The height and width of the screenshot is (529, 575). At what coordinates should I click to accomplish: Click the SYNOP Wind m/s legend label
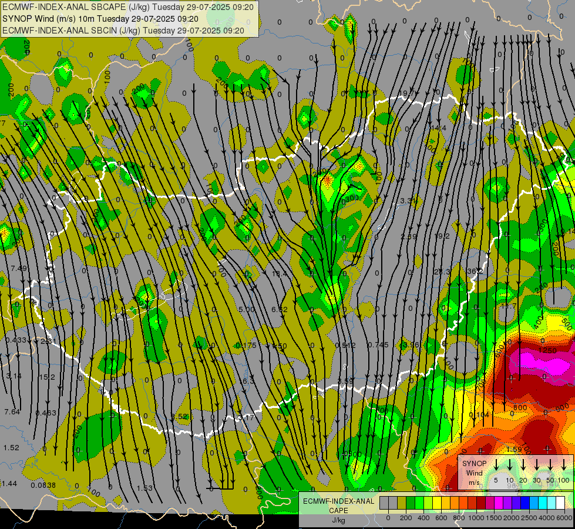(x=474, y=473)
